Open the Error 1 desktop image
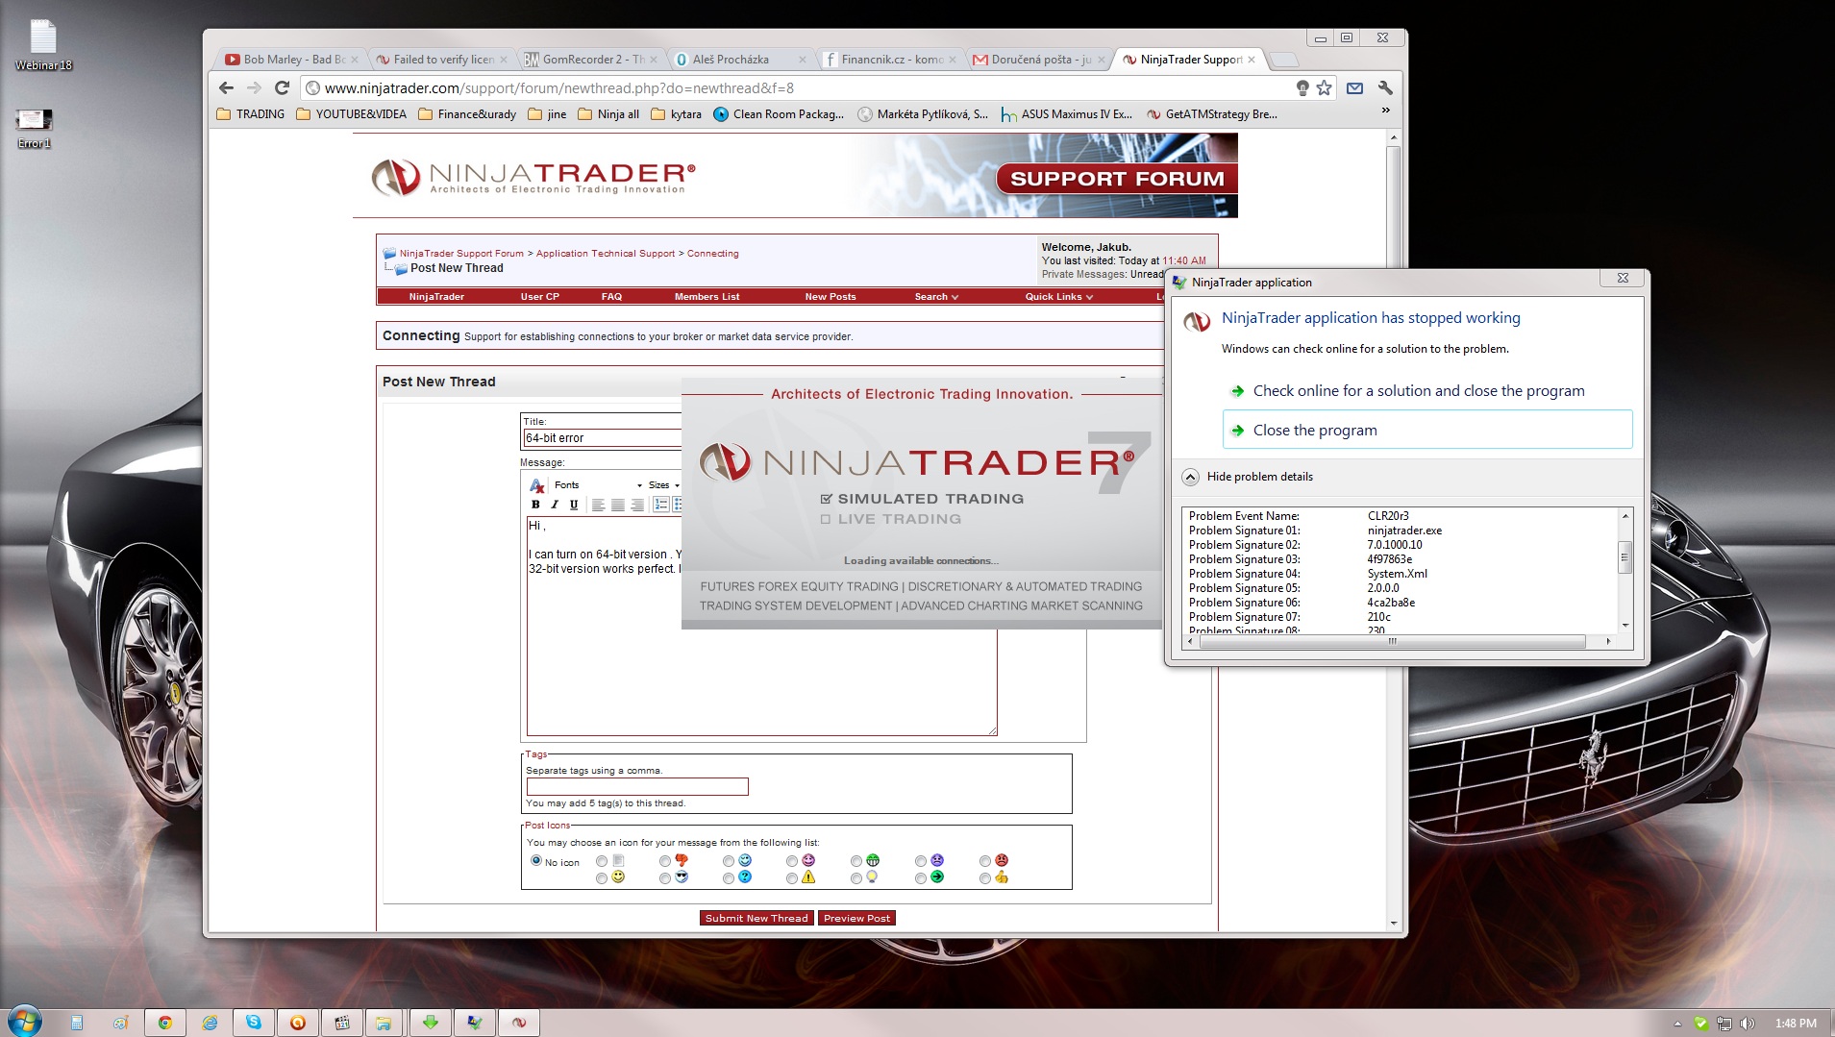 click(x=34, y=128)
